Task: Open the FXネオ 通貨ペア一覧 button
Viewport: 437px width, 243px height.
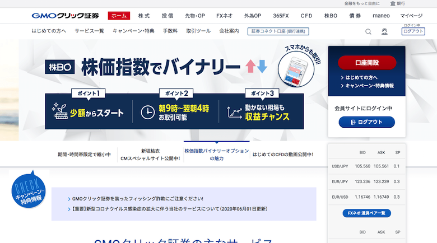Action: click(x=366, y=213)
